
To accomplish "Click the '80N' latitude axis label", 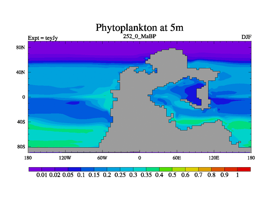I will [x=21, y=47].
